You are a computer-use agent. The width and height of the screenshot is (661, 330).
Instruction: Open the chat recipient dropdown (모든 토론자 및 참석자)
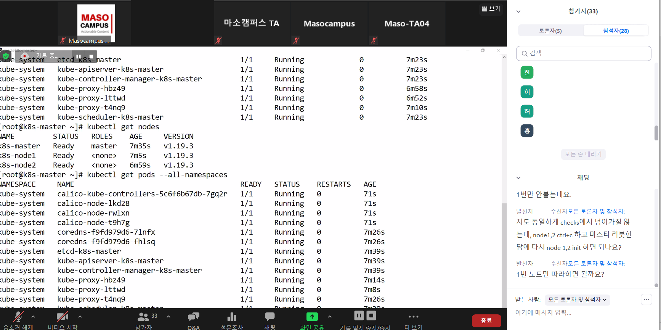tap(577, 300)
